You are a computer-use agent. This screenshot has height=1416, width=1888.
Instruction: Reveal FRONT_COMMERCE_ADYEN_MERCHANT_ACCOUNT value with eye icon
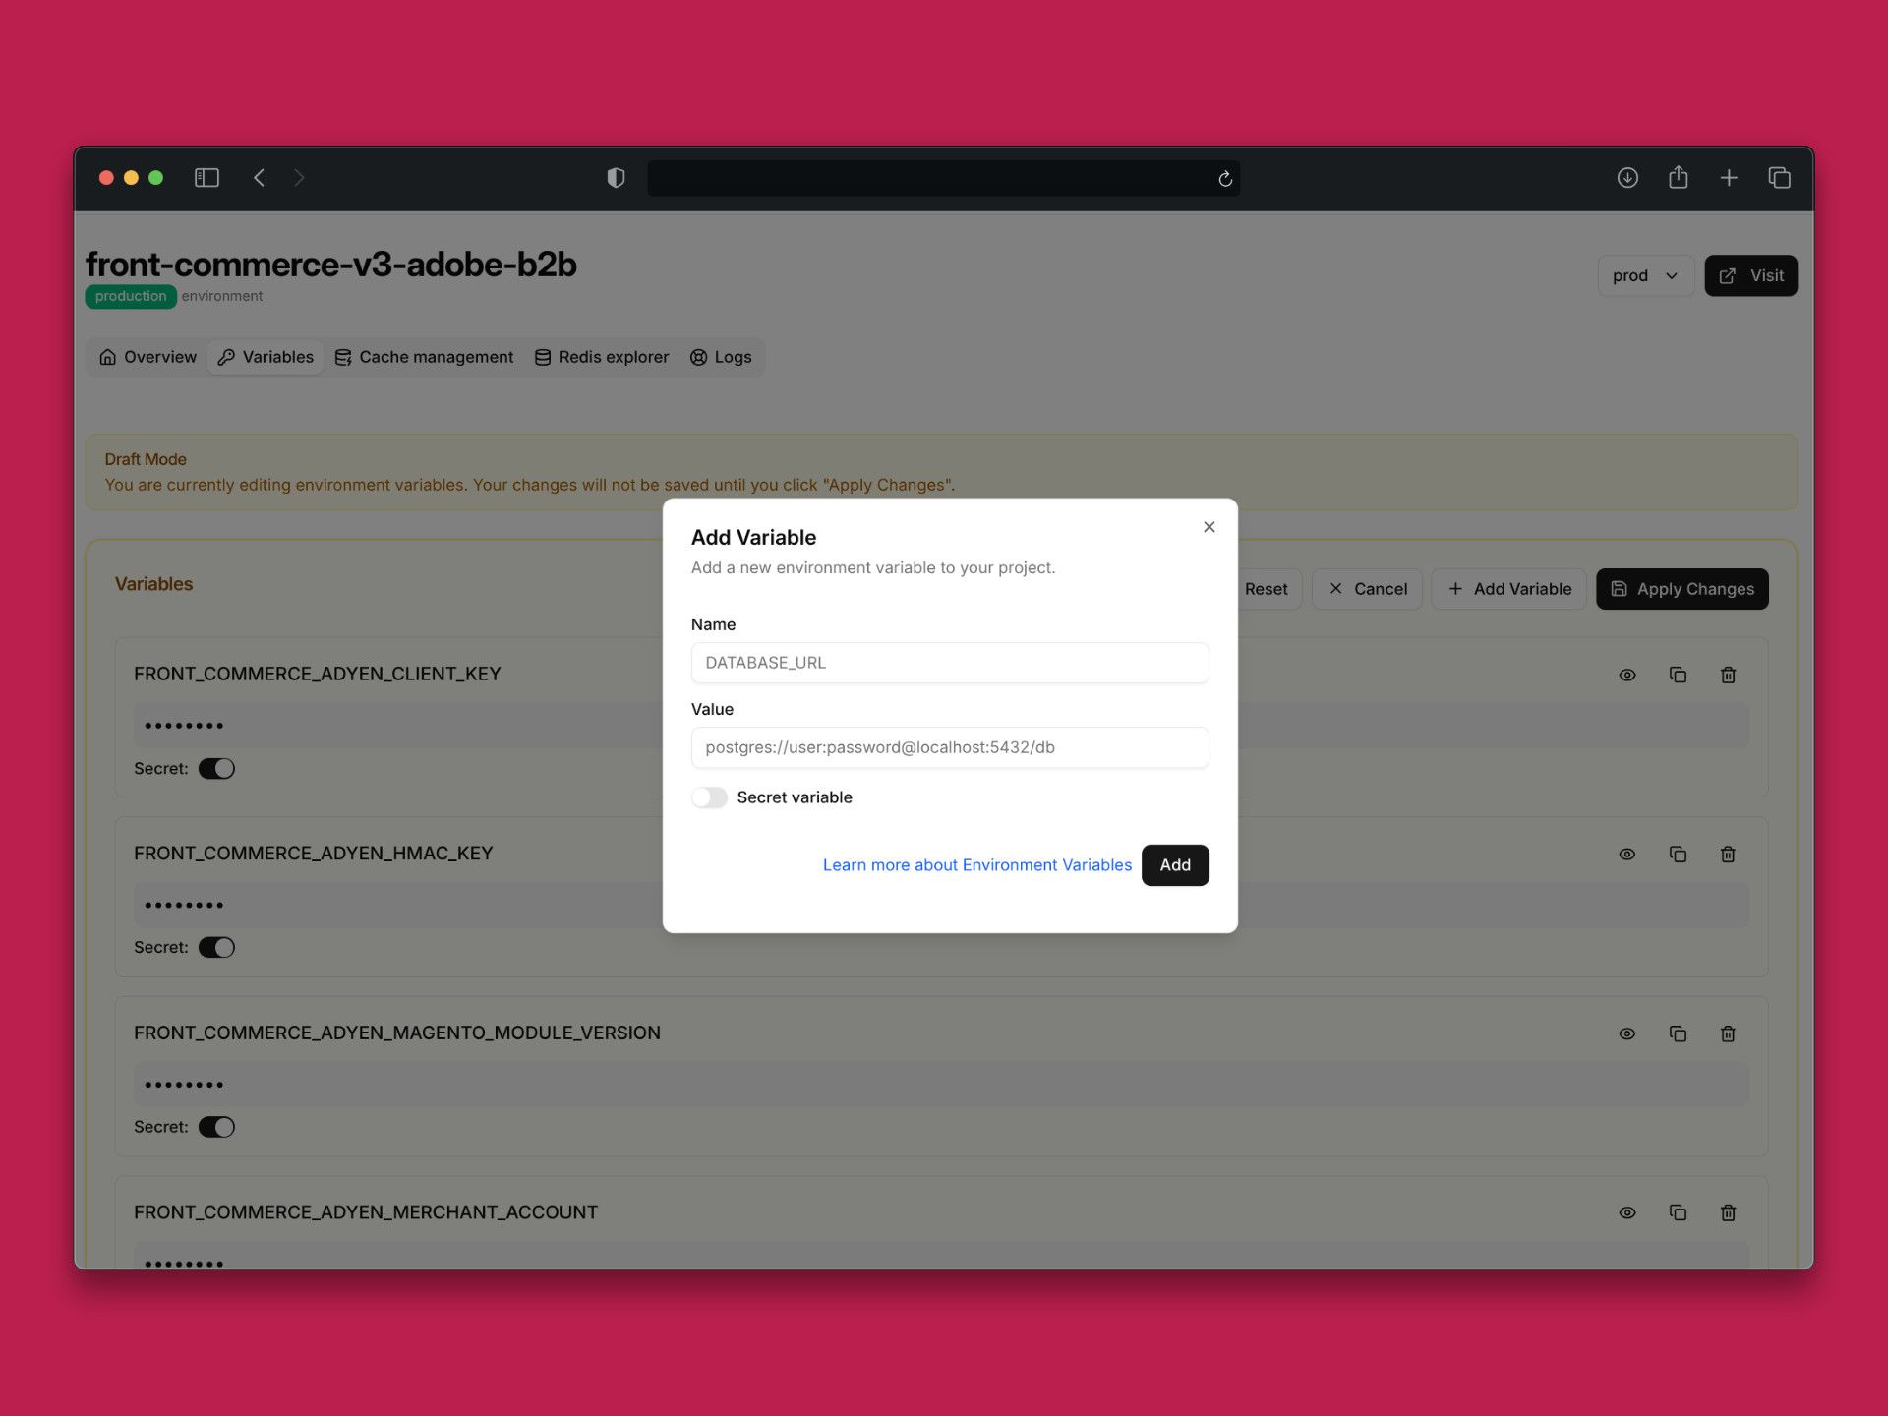click(x=1627, y=1213)
